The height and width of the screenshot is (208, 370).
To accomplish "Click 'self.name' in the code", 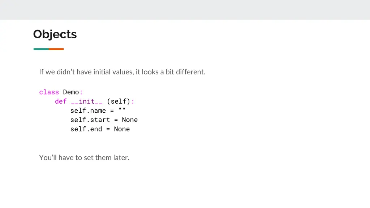I will (x=88, y=110).
